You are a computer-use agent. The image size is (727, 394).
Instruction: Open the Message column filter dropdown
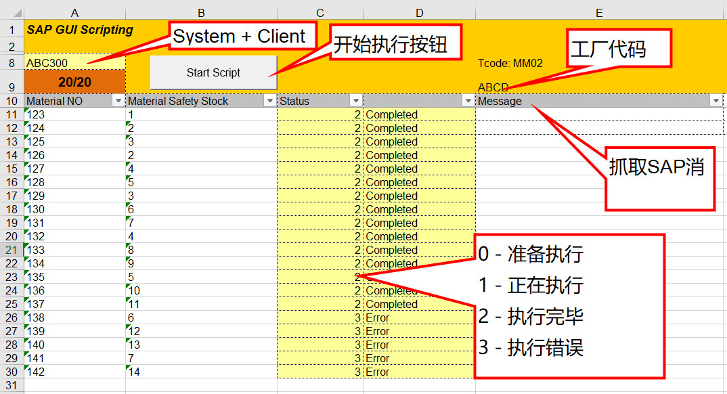(x=715, y=101)
